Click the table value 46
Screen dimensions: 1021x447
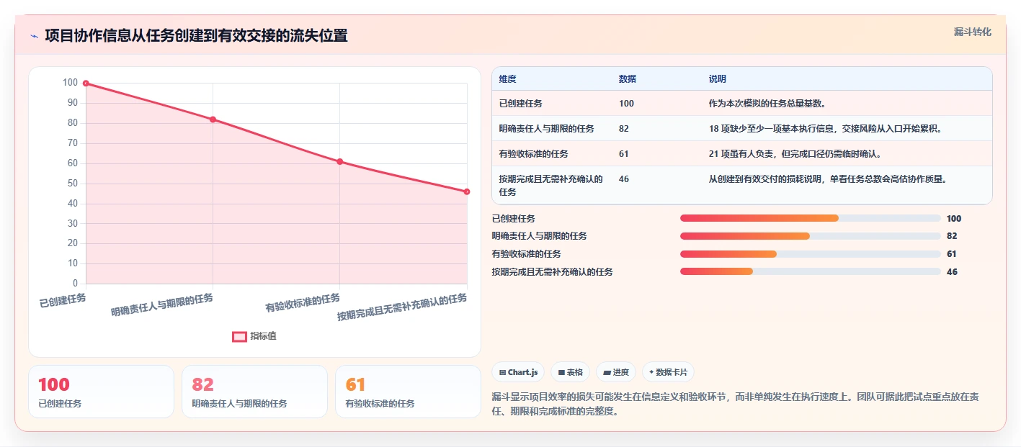click(x=623, y=179)
